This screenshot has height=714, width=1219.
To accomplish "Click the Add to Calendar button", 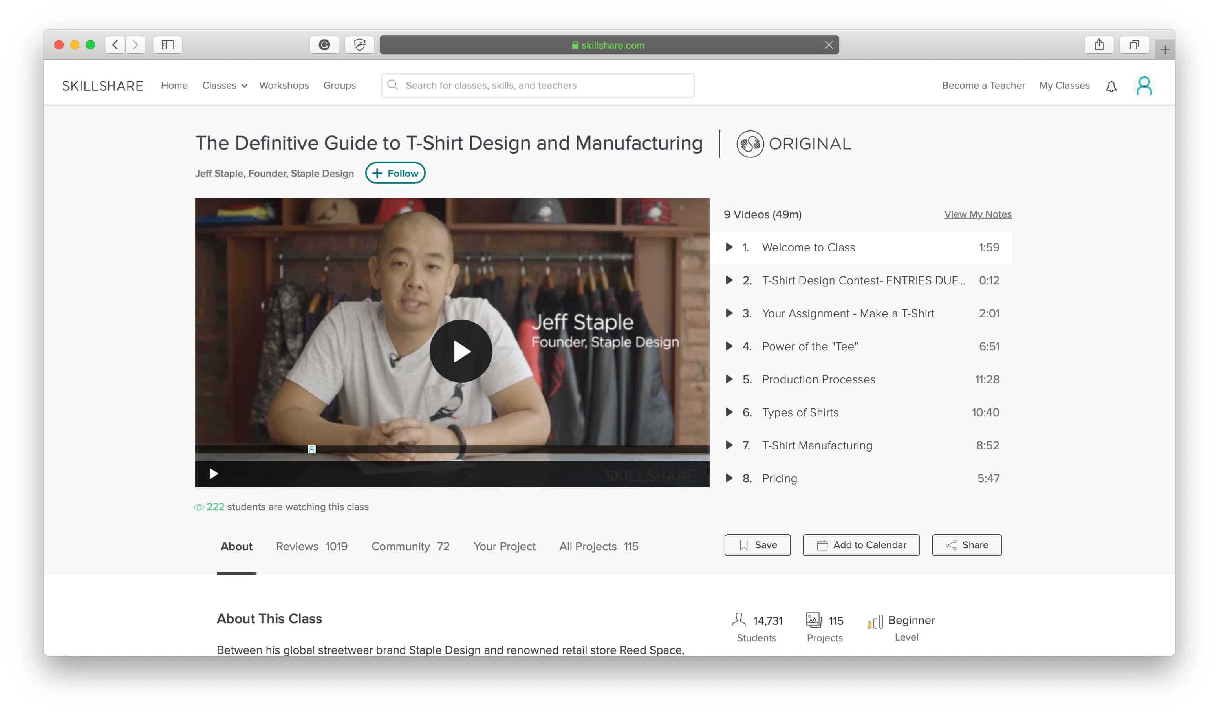I will click(x=861, y=545).
